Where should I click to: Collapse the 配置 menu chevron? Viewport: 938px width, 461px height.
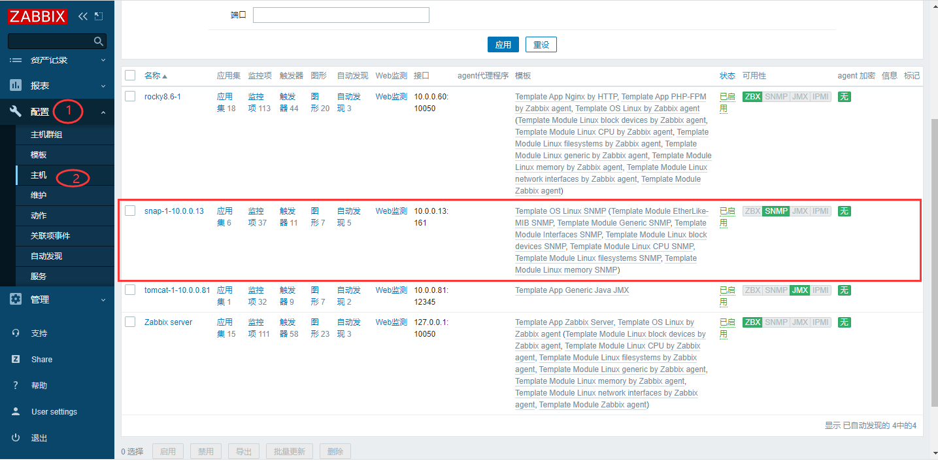tap(103, 112)
